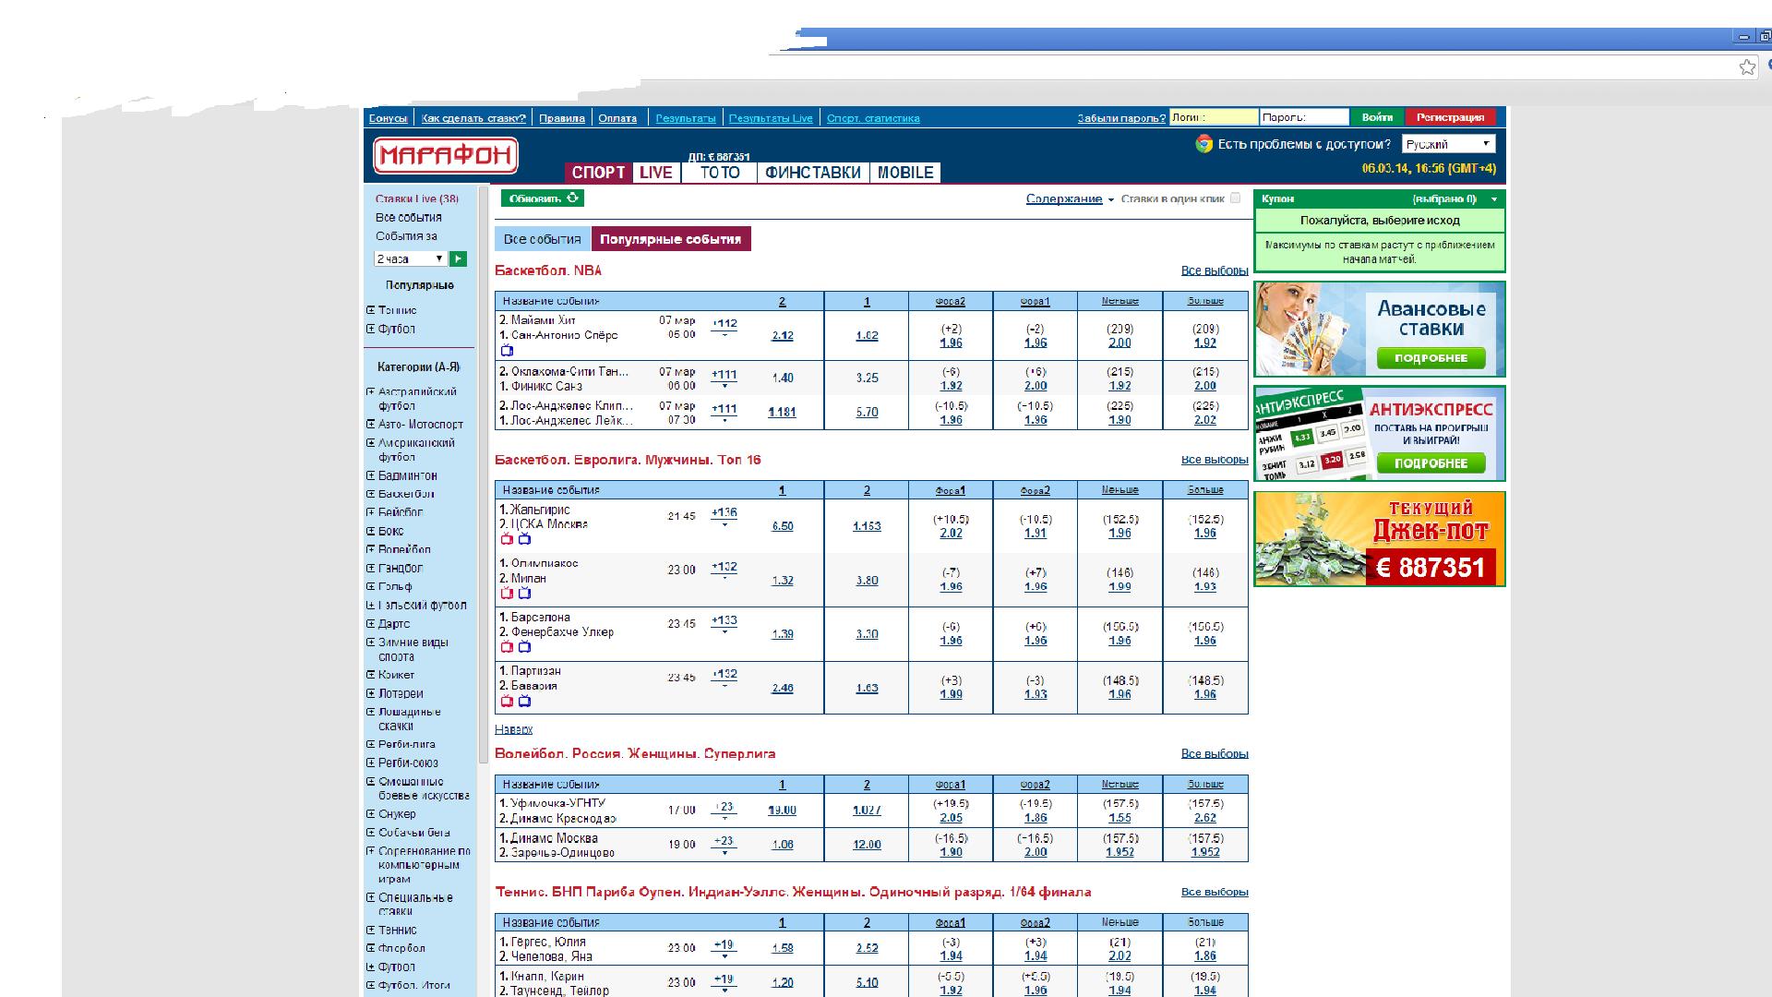The height and width of the screenshot is (997, 1772).
Task: Open the СПОРТ tab
Action: (598, 173)
